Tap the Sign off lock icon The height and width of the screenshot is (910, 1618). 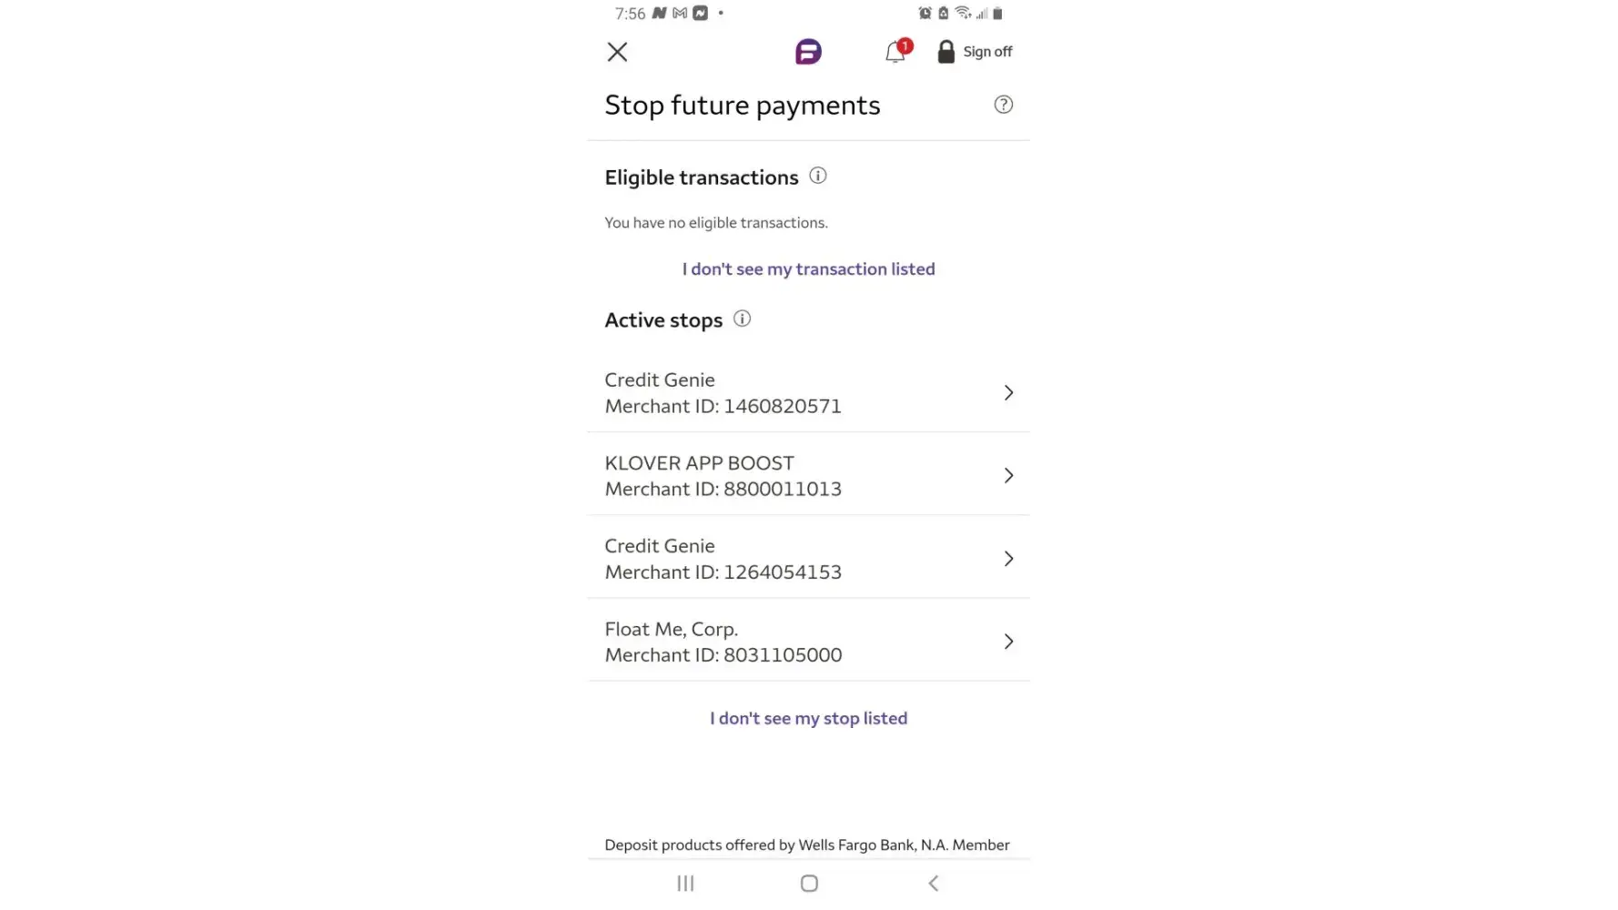pyautogui.click(x=946, y=52)
